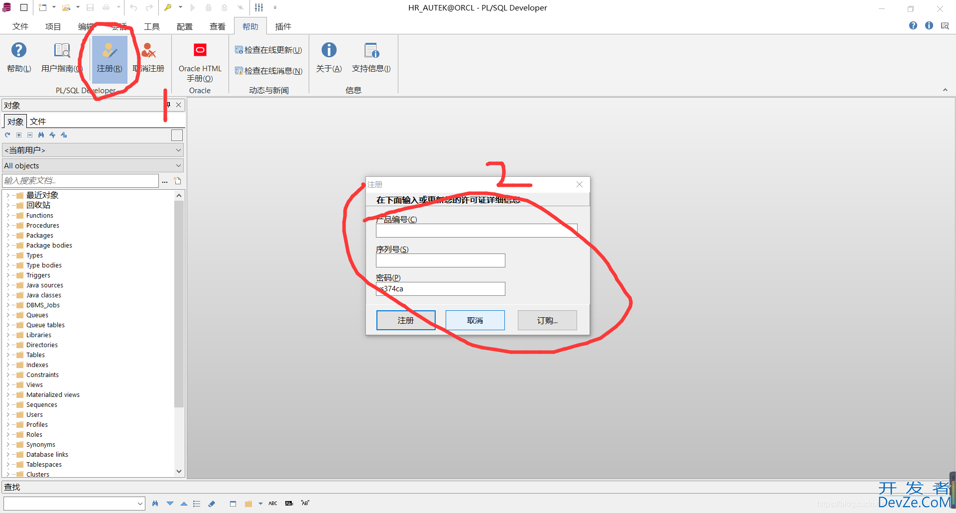Click 取消注册 unregister icon

(149, 57)
